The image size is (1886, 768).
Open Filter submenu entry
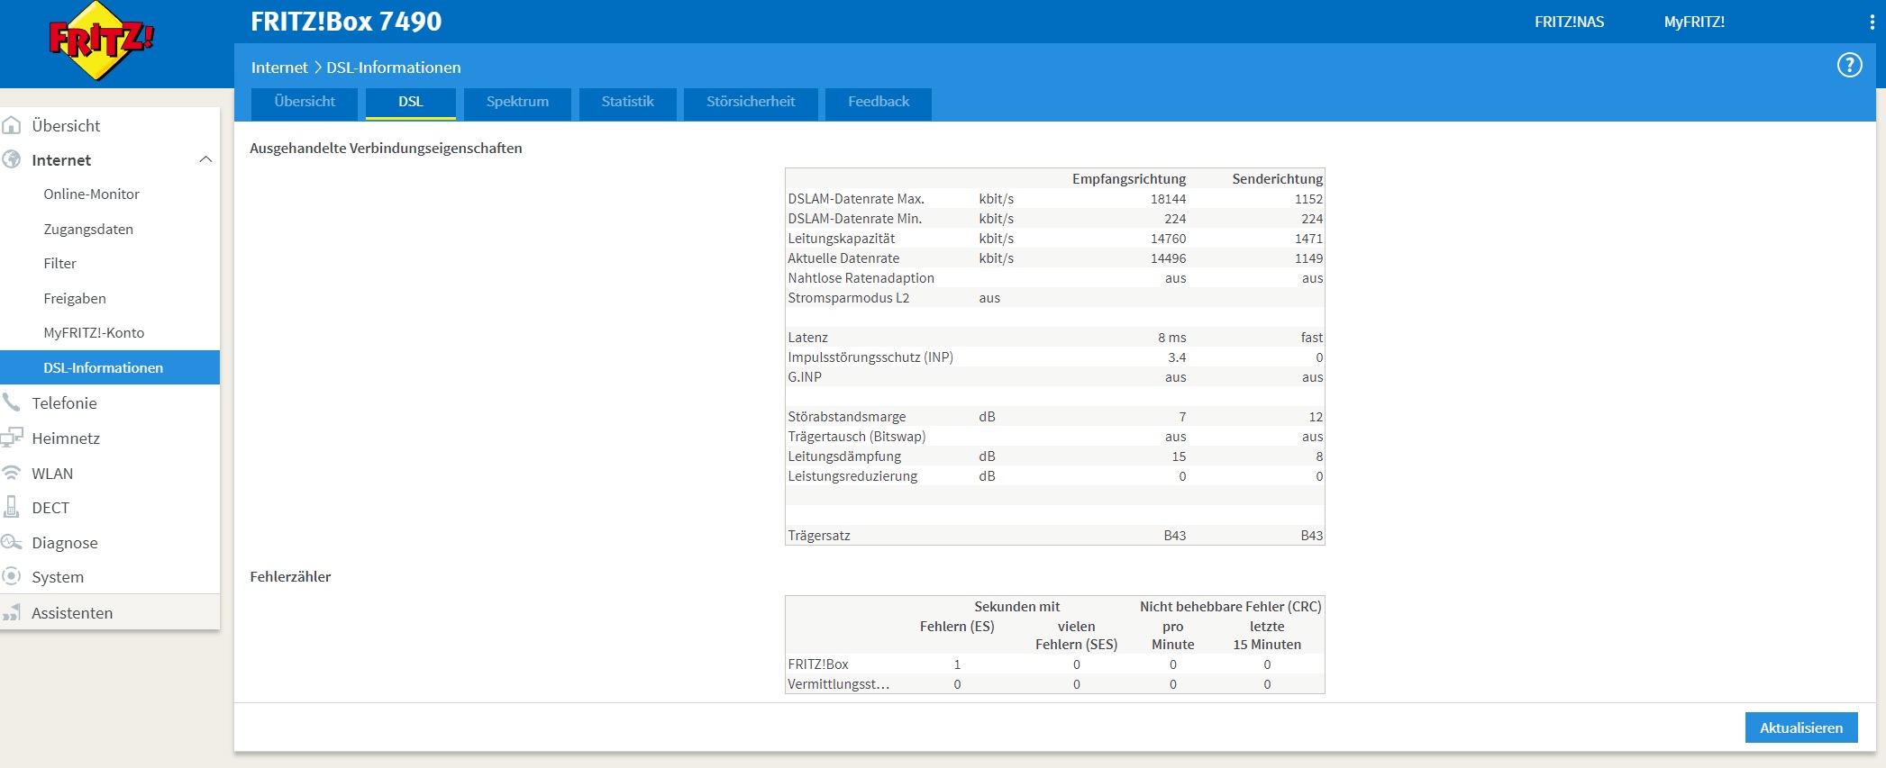coord(59,263)
